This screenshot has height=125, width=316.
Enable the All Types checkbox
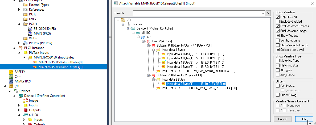click(x=278, y=70)
